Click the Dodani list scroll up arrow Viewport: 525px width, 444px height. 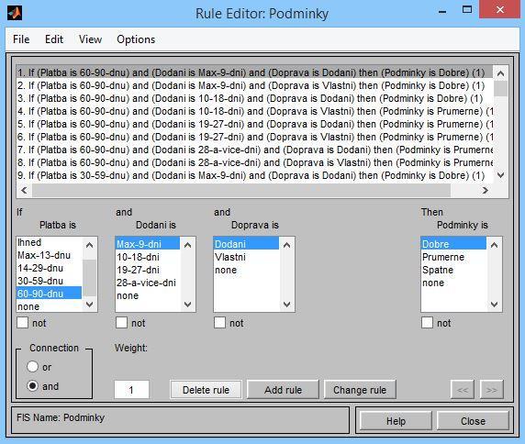tap(188, 245)
